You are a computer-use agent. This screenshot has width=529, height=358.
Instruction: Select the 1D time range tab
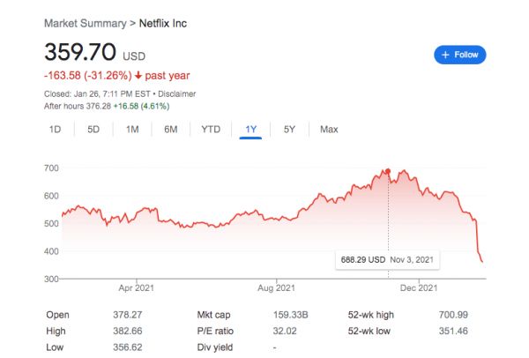pos(55,130)
